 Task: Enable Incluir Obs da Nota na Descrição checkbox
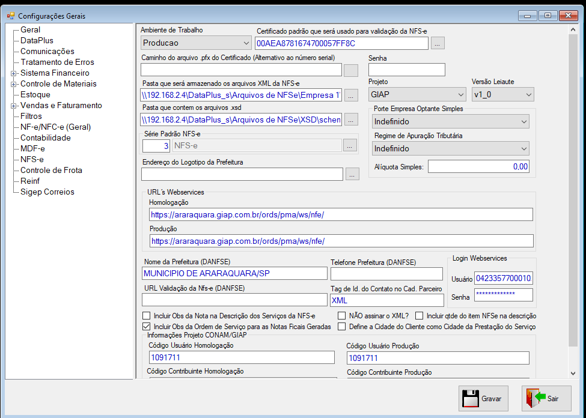(147, 316)
